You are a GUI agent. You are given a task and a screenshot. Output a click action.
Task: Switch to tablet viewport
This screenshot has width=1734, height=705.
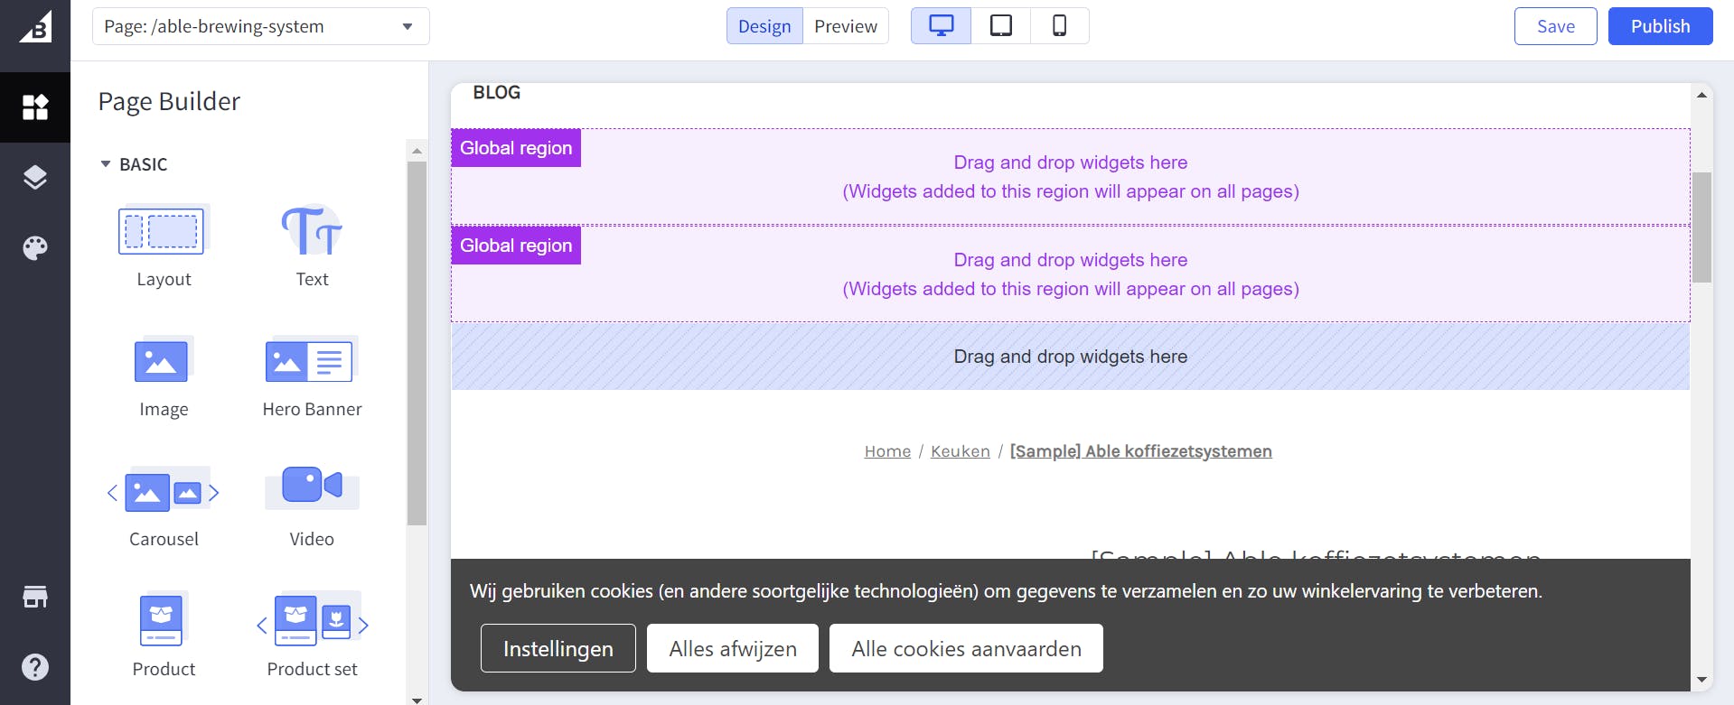(1001, 26)
